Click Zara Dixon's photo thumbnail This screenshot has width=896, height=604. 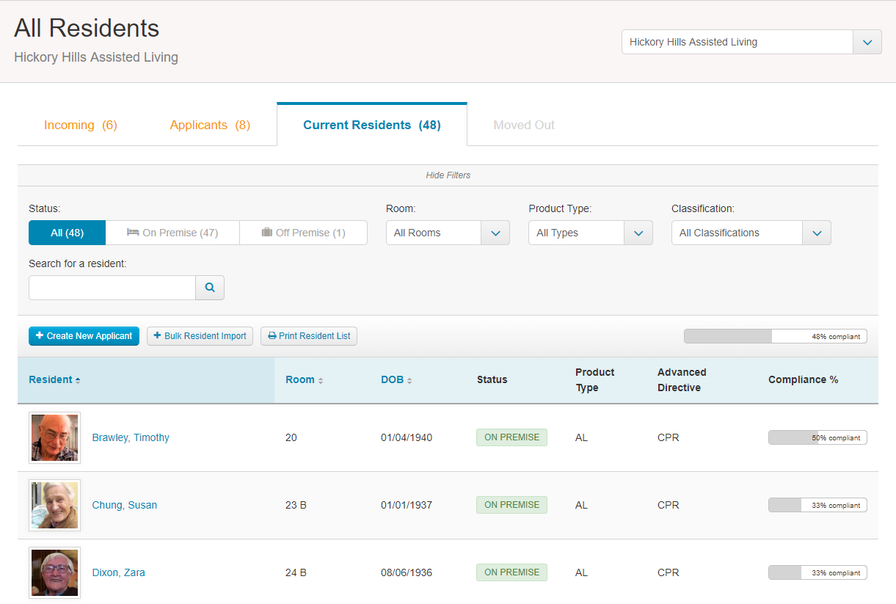[54, 572]
